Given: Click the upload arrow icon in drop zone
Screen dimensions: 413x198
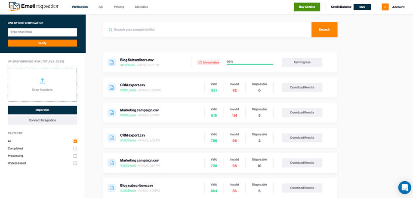Looking at the screenshot, I should point(42,81).
